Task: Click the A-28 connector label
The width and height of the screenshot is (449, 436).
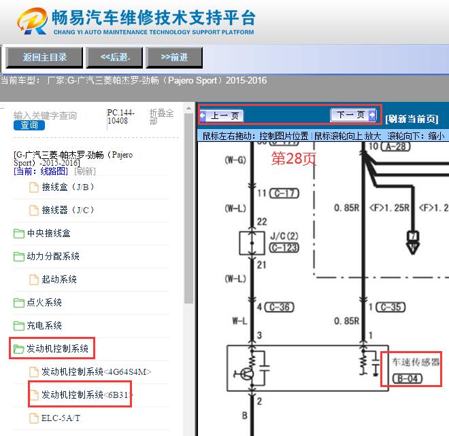Action: [x=395, y=147]
